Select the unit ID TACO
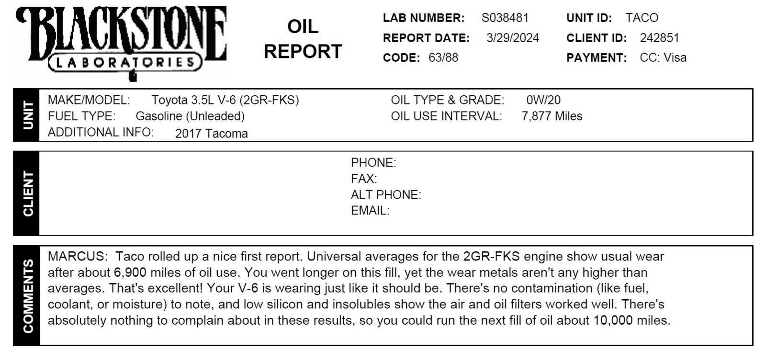 pyautogui.click(x=642, y=18)
